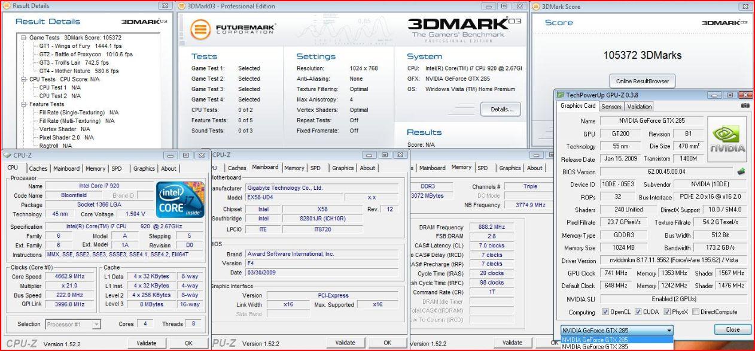Viewport: 755px width, 351px height.
Task: Click the Online ResultBrowser button
Action: click(643, 81)
